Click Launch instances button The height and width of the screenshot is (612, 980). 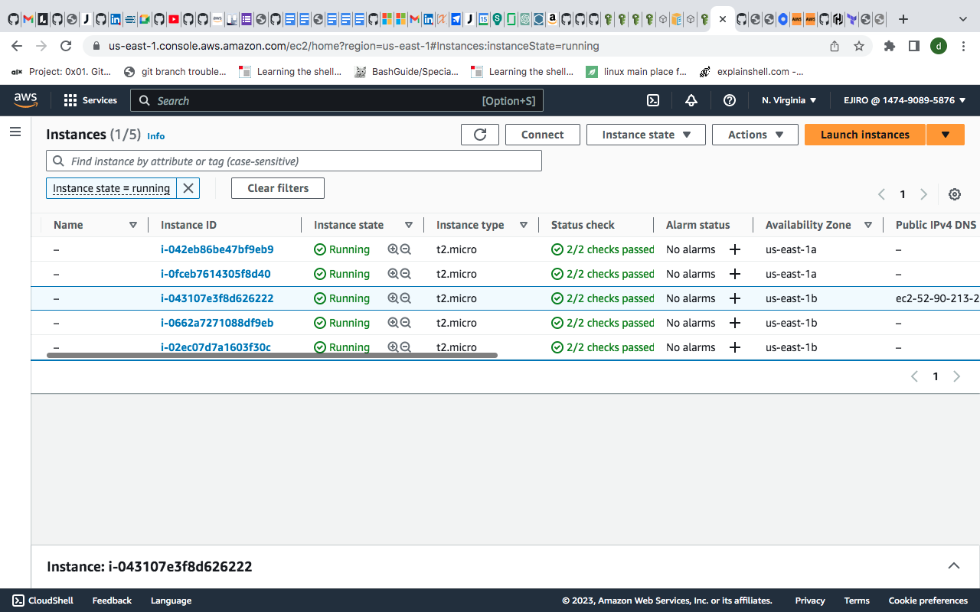pyautogui.click(x=865, y=135)
